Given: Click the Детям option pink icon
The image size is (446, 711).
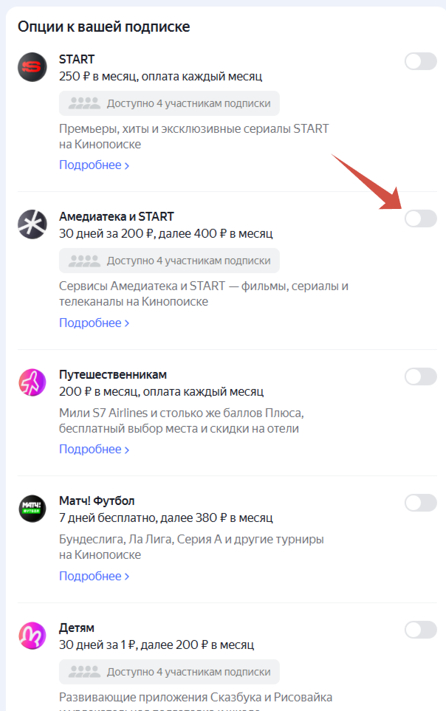Looking at the screenshot, I should click(32, 635).
